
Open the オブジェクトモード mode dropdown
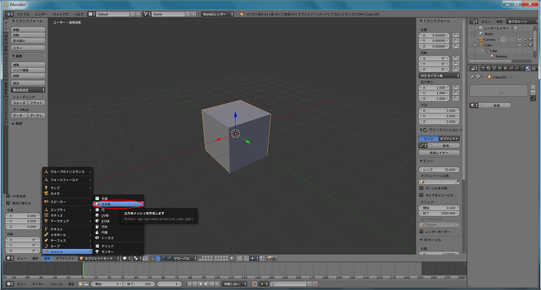pos(98,258)
